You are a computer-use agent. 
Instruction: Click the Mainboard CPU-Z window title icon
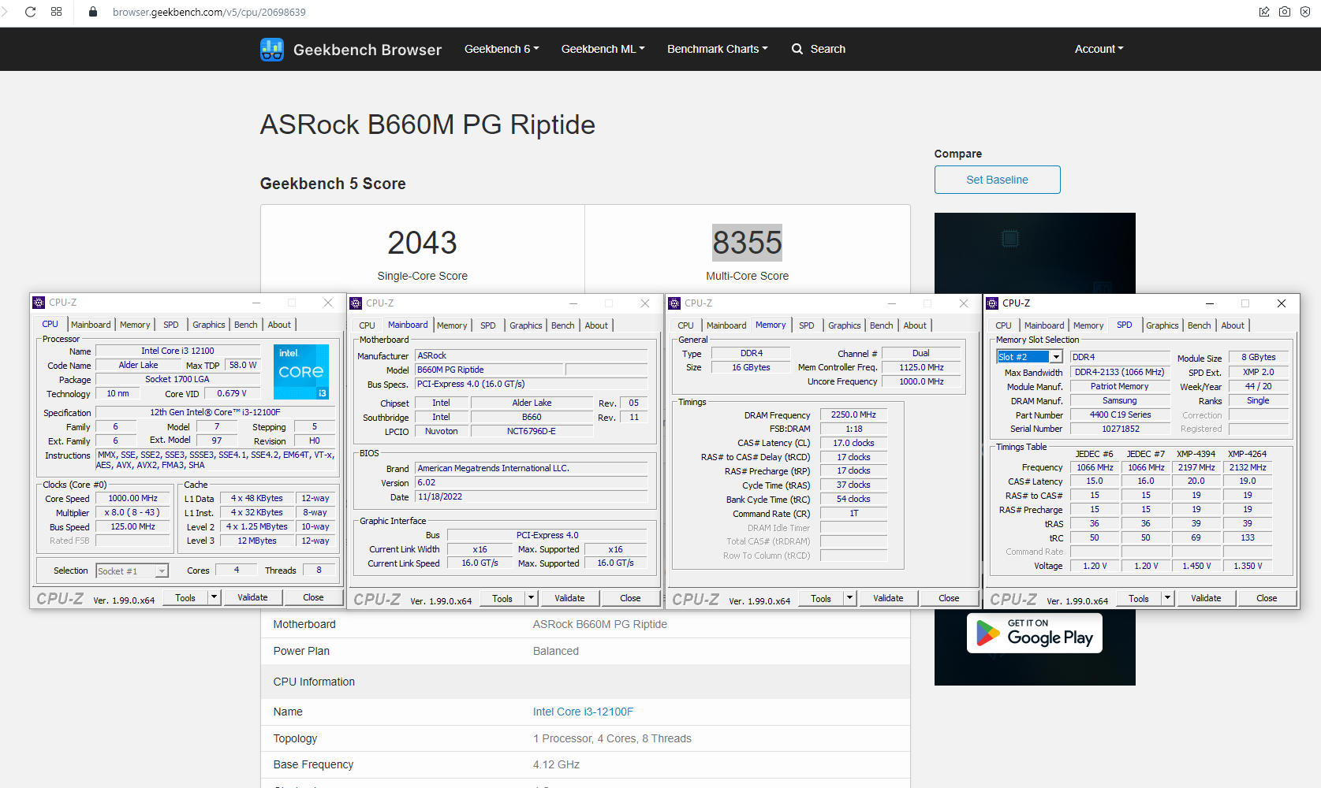(356, 303)
